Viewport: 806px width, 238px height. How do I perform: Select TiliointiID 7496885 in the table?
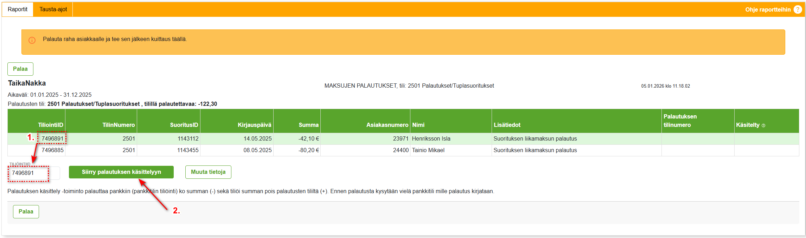(x=52, y=150)
